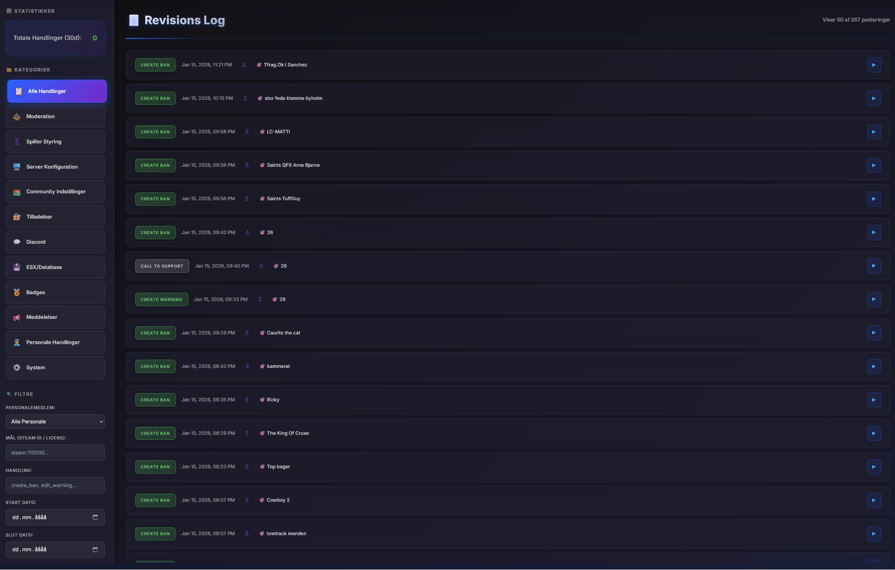
Task: Click the Start Dato date field
Action: [55, 517]
